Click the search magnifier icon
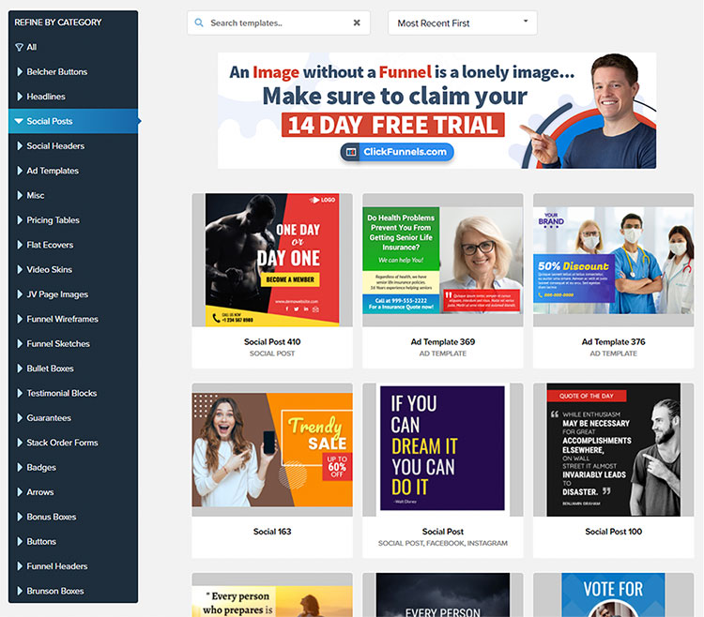This screenshot has width=704, height=617. (199, 23)
